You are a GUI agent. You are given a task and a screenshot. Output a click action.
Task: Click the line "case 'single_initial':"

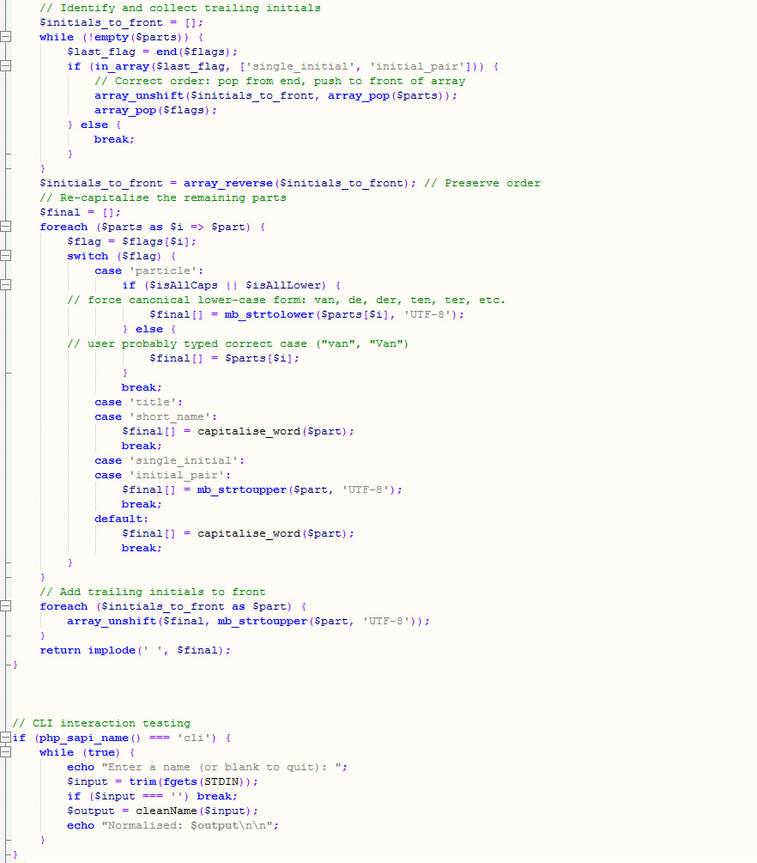click(169, 460)
